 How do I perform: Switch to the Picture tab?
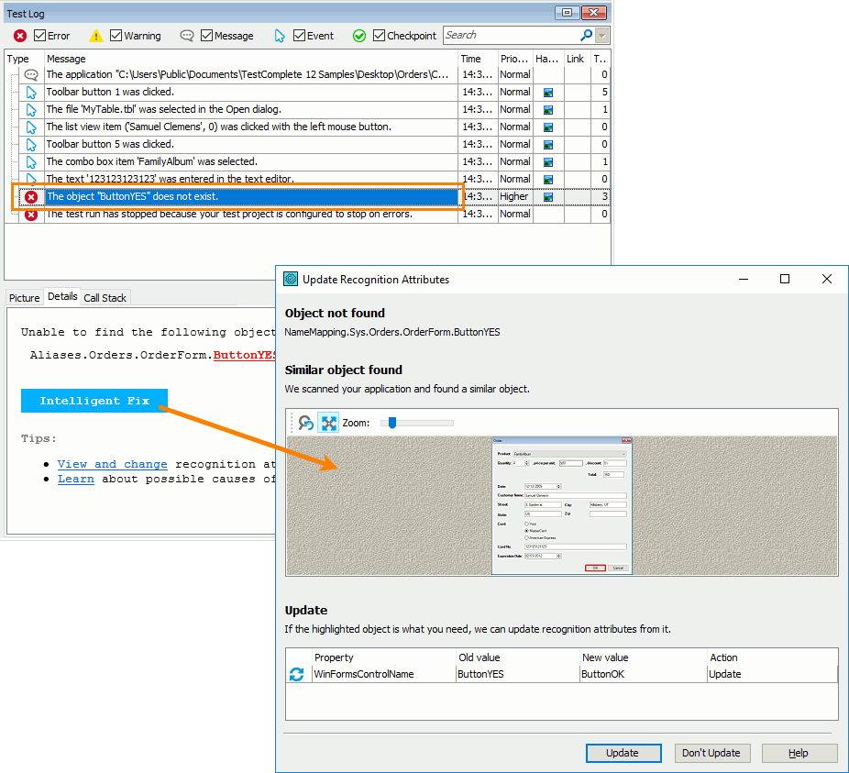pyautogui.click(x=23, y=297)
